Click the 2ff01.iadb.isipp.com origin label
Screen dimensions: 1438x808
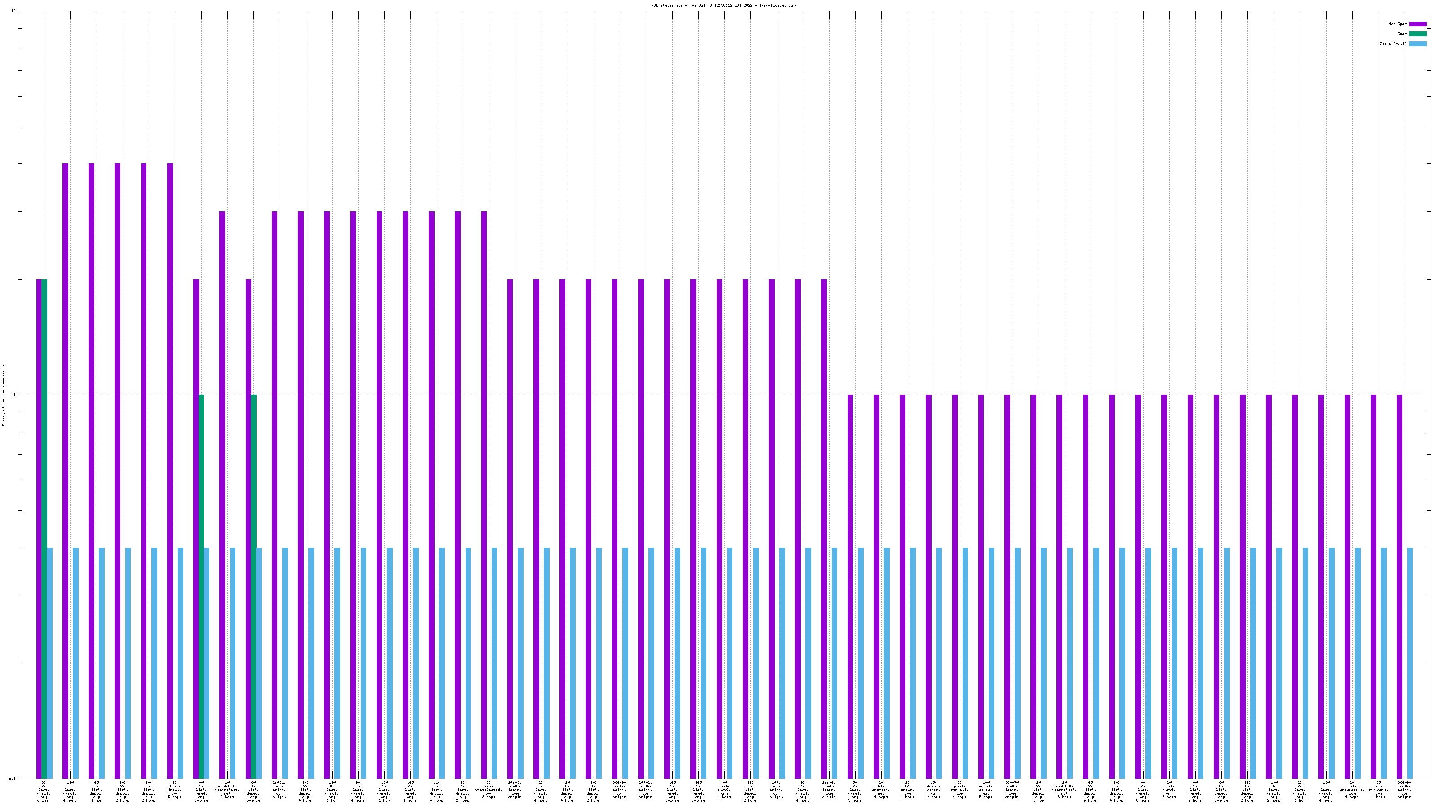pyautogui.click(x=279, y=790)
